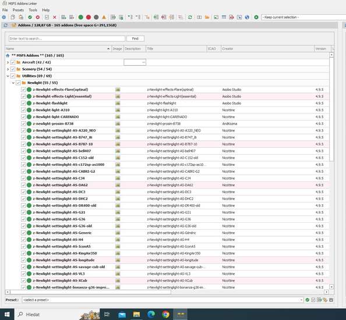This screenshot has width=346, height=320.
Task: Open the Description cell dropdown in Aircraft row
Action: pyautogui.click(x=135, y=62)
